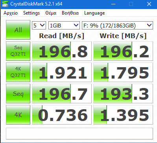The width and height of the screenshot is (157, 143).
Task: Start the plain Seq test
Action: (x=18, y=93)
